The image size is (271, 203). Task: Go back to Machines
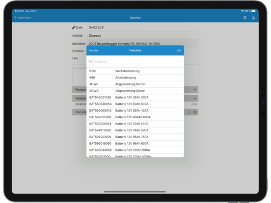coord(22,18)
